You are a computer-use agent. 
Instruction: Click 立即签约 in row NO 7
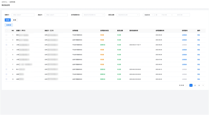coord(184,65)
